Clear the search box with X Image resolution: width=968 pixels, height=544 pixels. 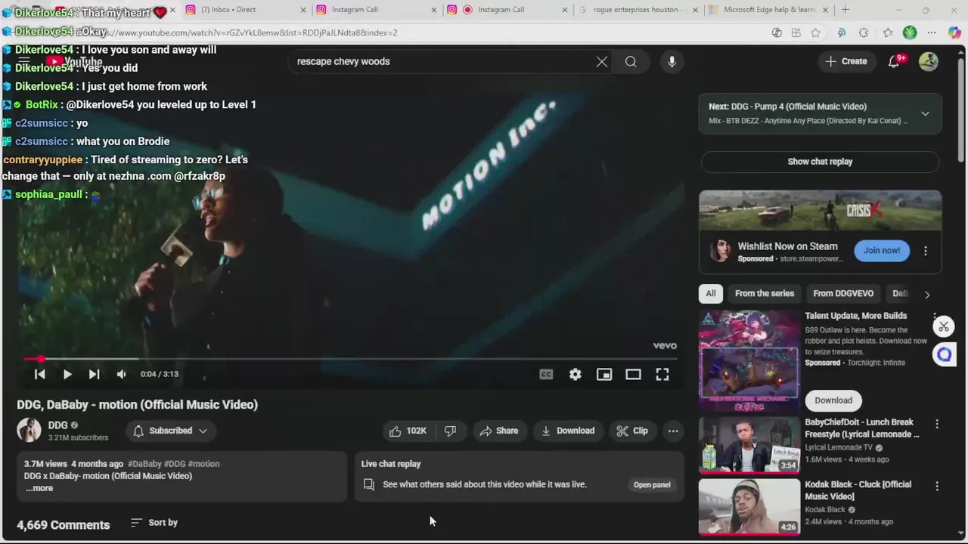pos(601,61)
